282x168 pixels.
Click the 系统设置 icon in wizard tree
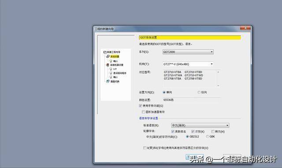pos(108,56)
